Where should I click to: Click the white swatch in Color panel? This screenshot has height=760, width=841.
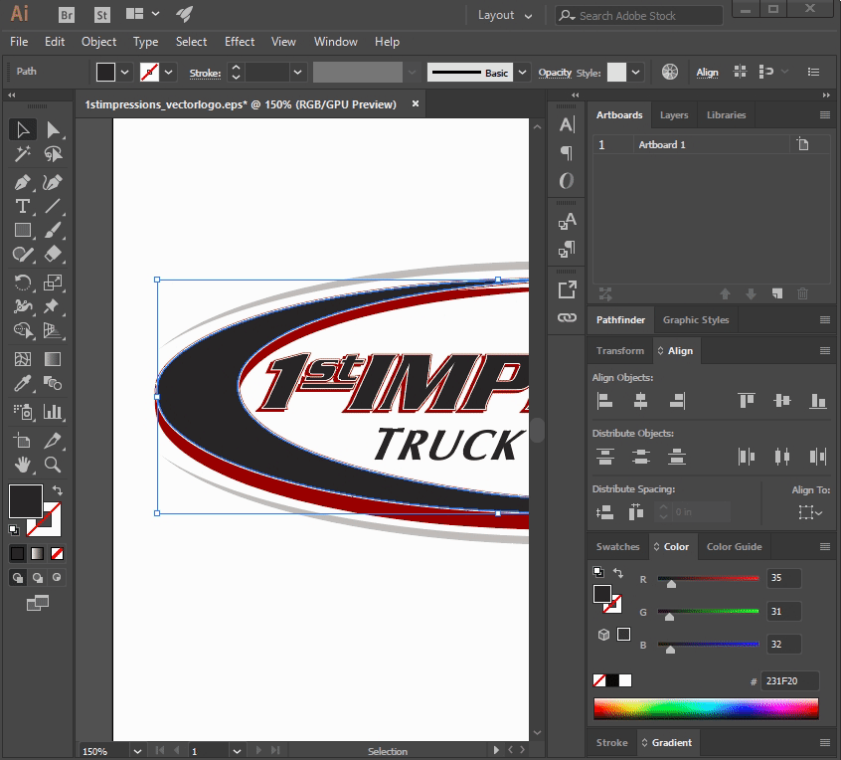[625, 680]
